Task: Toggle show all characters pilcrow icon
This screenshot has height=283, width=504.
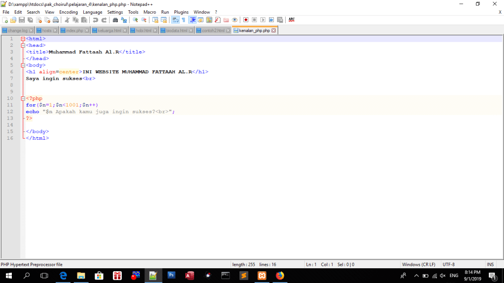Action: tap(183, 20)
